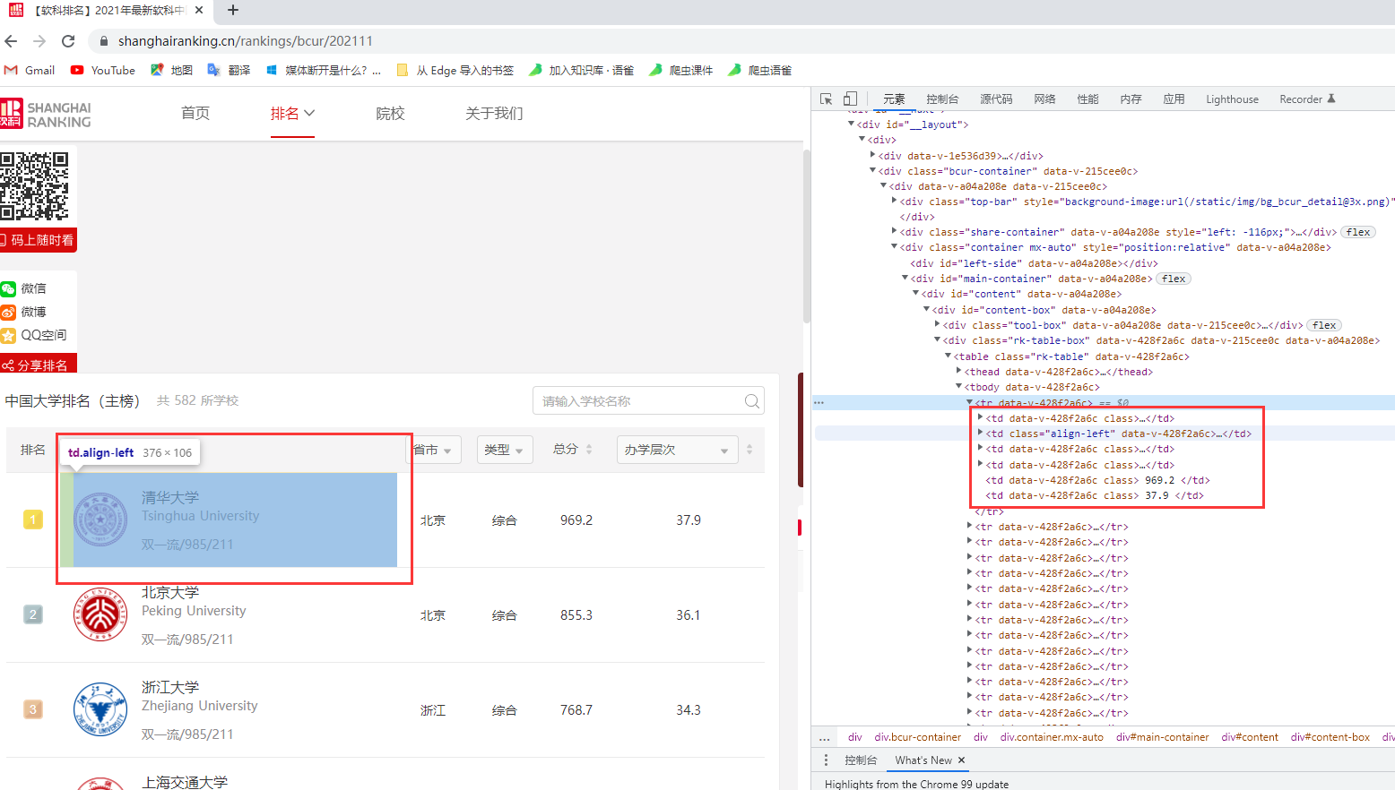The width and height of the screenshot is (1395, 790).
Task: Go to 首页 navigation item
Action: 195,113
